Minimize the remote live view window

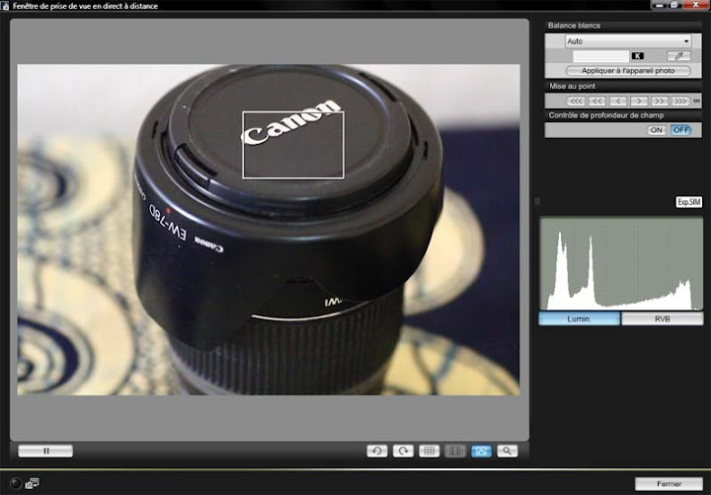659,5
